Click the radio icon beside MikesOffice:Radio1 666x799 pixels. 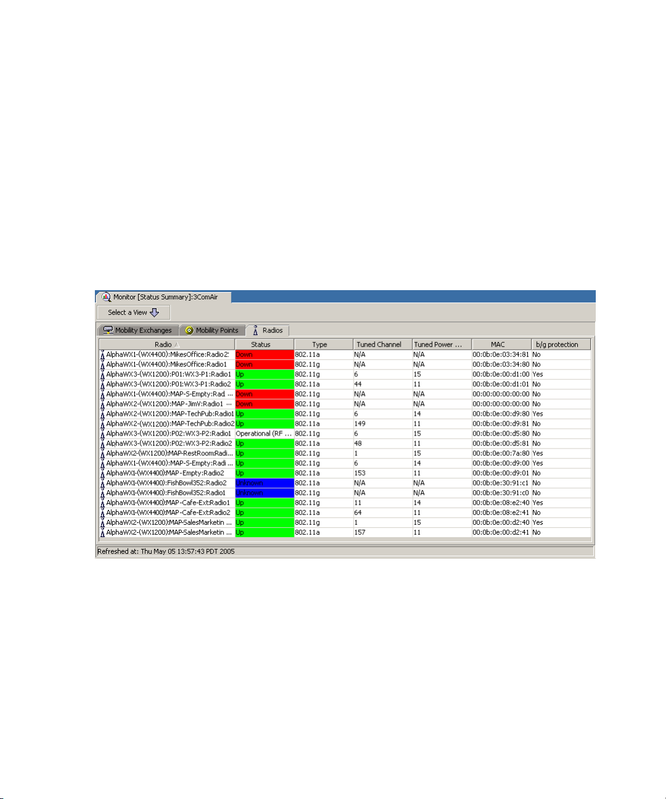pyautogui.click(x=102, y=365)
